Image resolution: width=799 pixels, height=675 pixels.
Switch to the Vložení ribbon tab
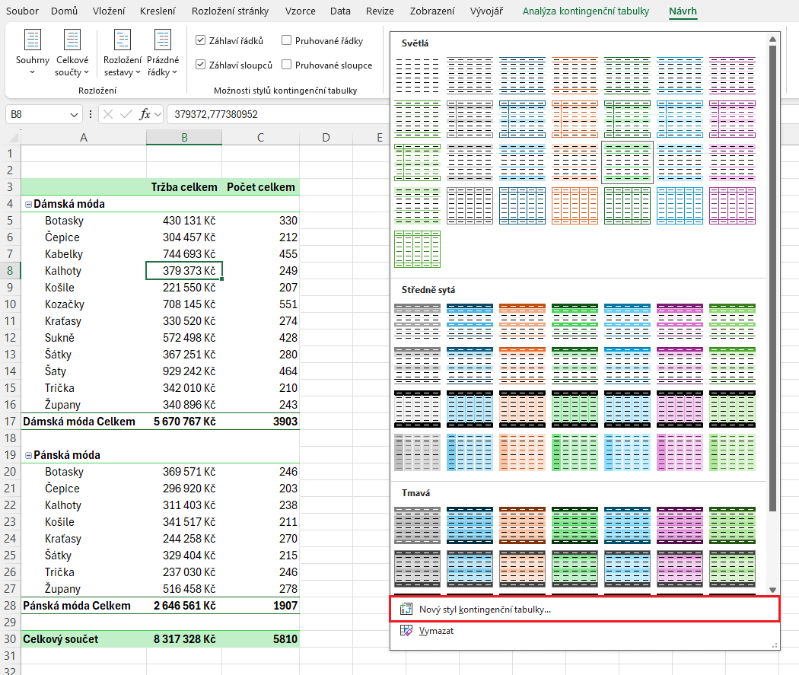[x=110, y=11]
